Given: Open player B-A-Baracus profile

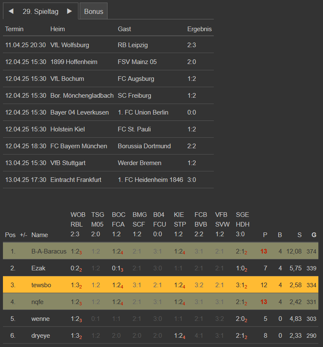Looking at the screenshot, I should [49, 251].
